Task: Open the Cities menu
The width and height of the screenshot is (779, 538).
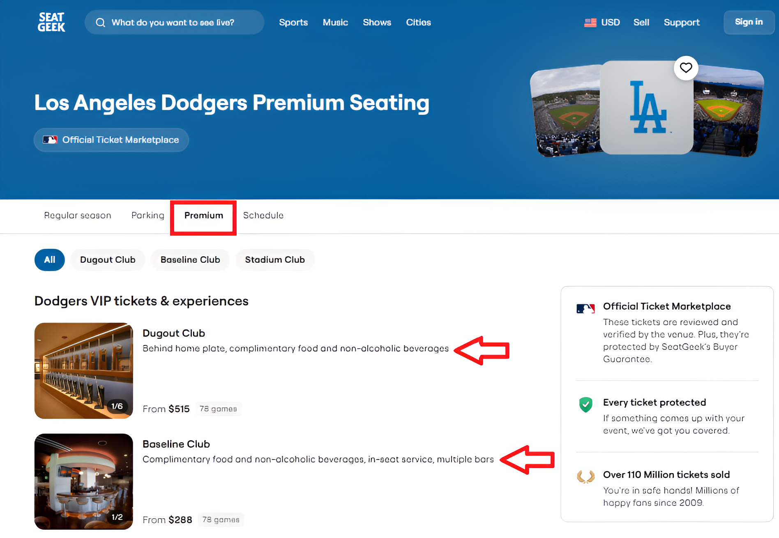Action: point(418,23)
